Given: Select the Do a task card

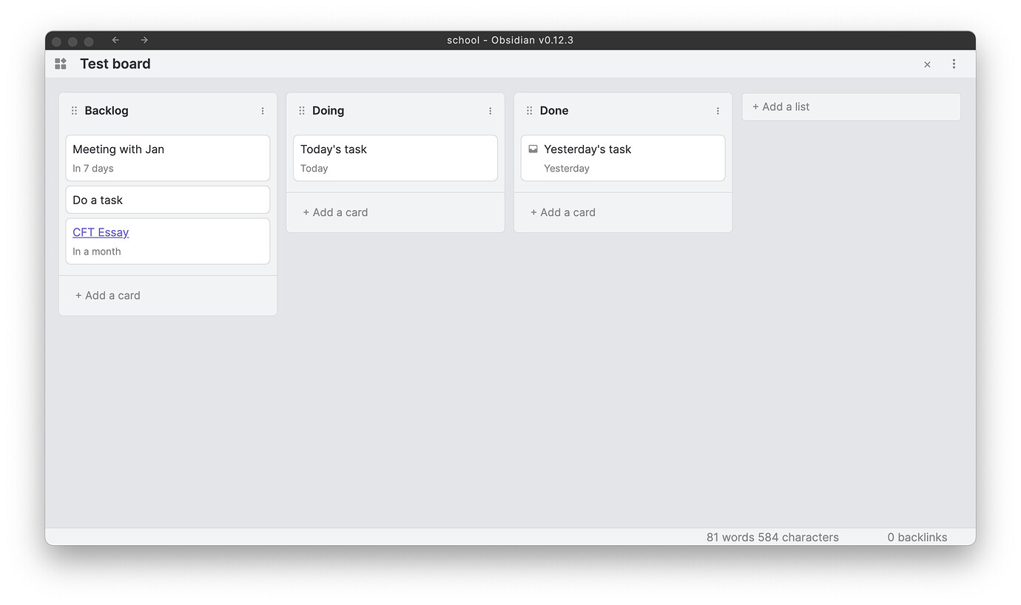Looking at the screenshot, I should (168, 200).
